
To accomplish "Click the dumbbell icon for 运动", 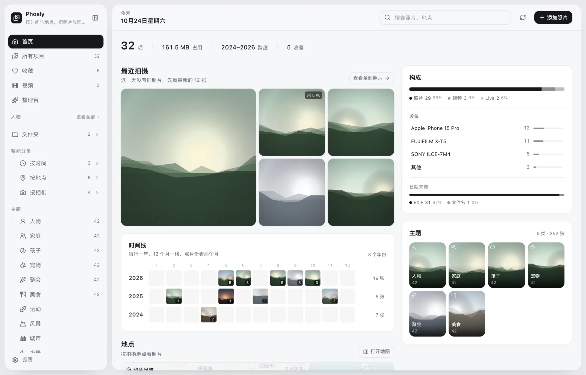I will [x=23, y=309].
